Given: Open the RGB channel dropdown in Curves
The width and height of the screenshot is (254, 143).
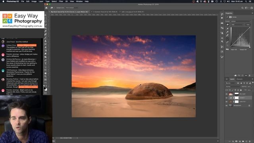Looking at the screenshot, I should pos(237,25).
